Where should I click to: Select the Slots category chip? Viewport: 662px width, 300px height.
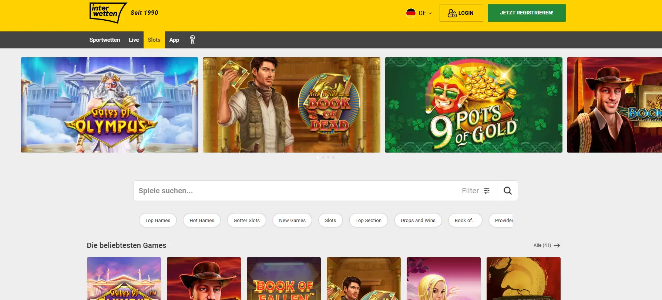pyautogui.click(x=330, y=220)
